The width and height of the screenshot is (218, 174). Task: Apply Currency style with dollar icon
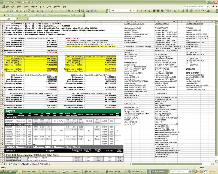click(x=171, y=11)
